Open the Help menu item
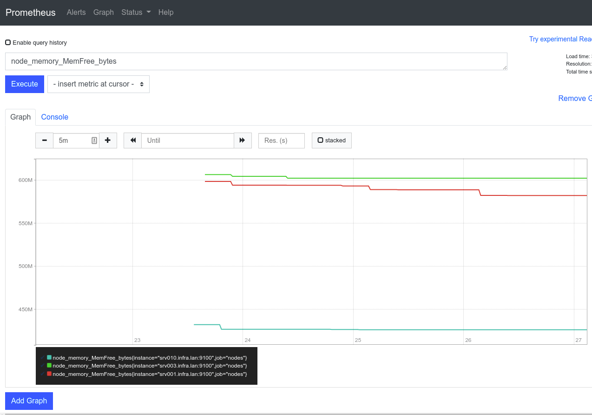Screen dimensions: 592x415 pyautogui.click(x=166, y=12)
